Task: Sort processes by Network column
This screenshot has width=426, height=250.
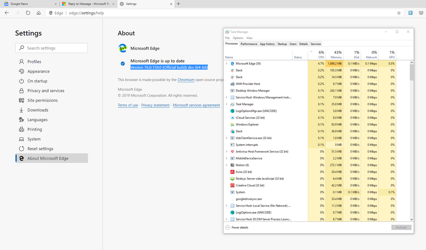Action: (x=370, y=54)
